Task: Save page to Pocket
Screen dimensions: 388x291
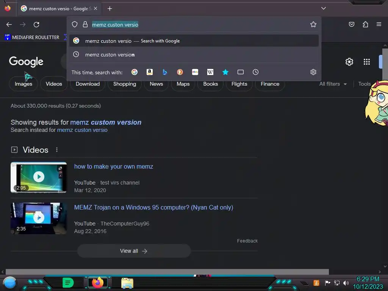Action: pos(352,24)
